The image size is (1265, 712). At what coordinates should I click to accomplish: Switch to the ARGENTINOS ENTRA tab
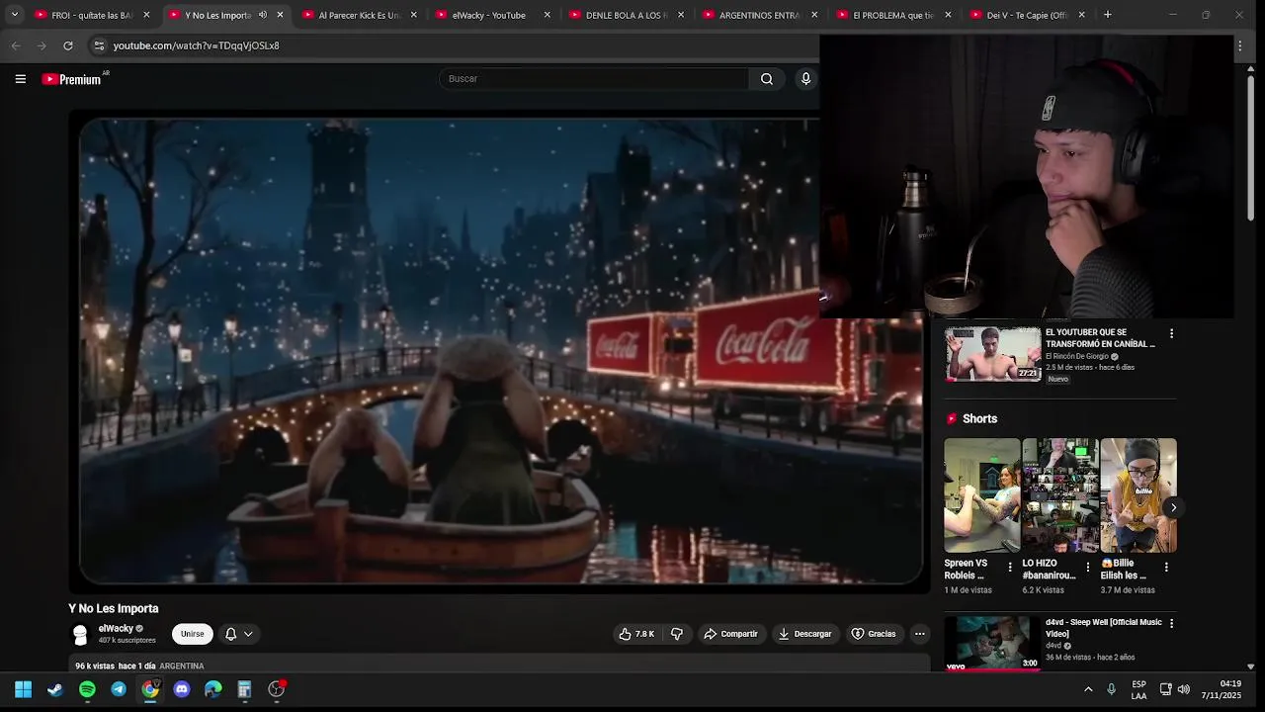(x=760, y=15)
